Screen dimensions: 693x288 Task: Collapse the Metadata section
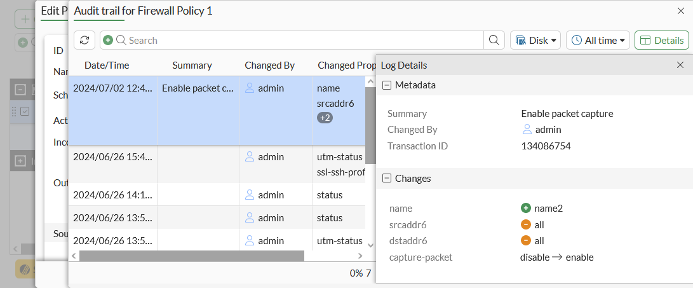(386, 85)
